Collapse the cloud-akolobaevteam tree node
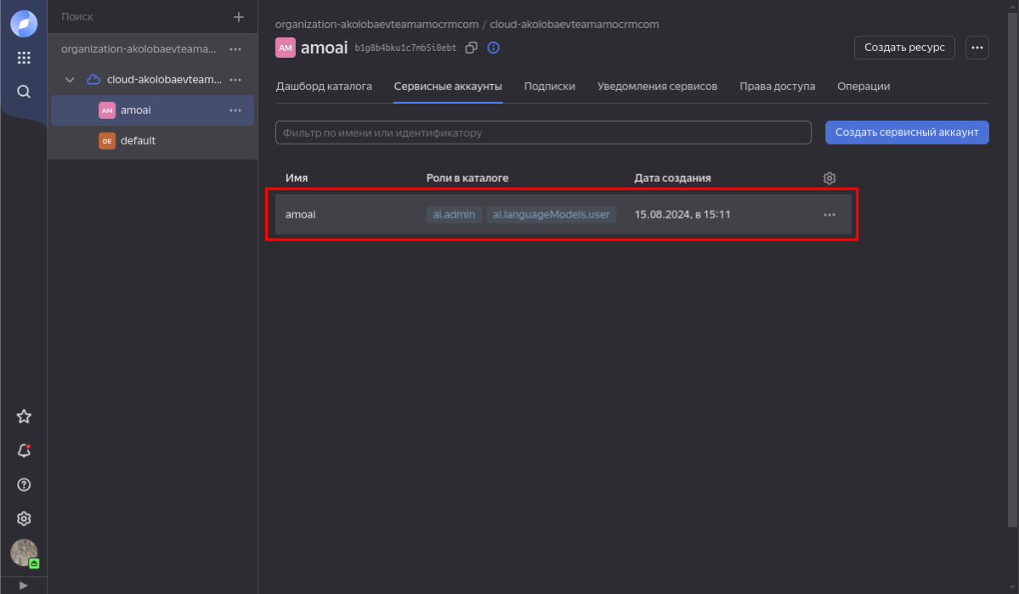1019x594 pixels. coord(71,80)
